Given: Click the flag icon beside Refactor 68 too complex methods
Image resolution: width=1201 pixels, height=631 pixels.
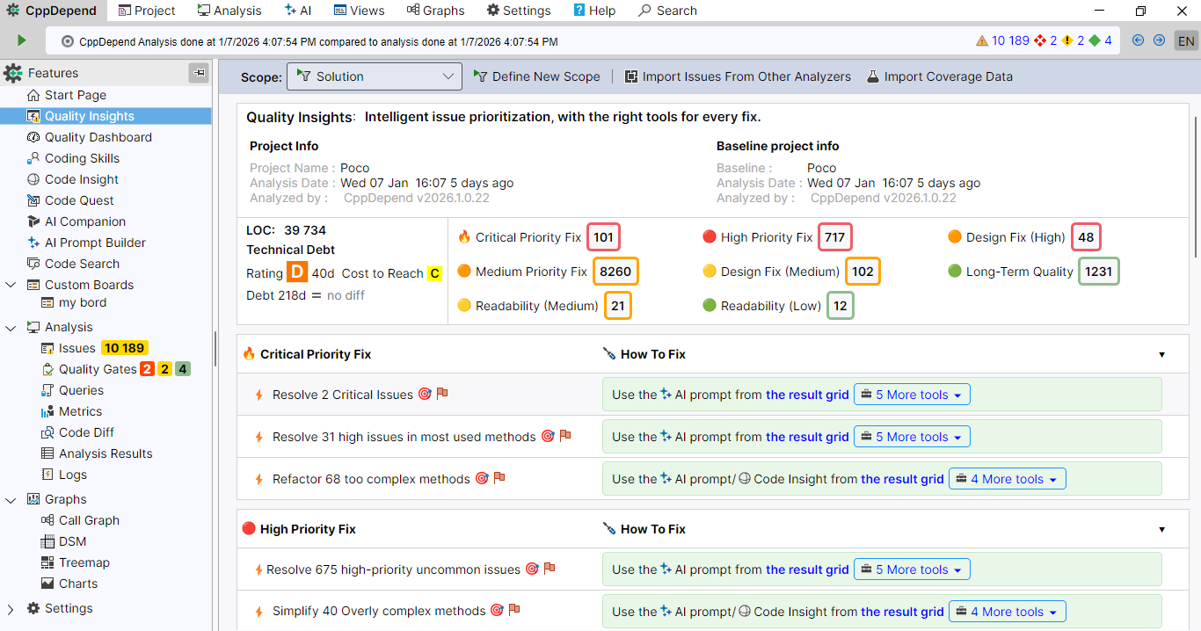Looking at the screenshot, I should (x=499, y=477).
